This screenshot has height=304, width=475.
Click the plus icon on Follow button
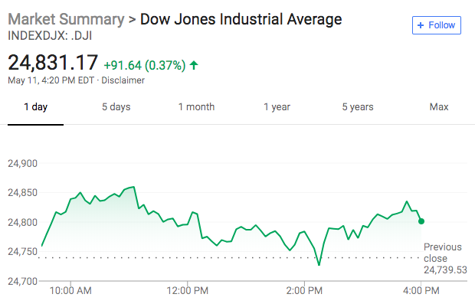click(421, 25)
